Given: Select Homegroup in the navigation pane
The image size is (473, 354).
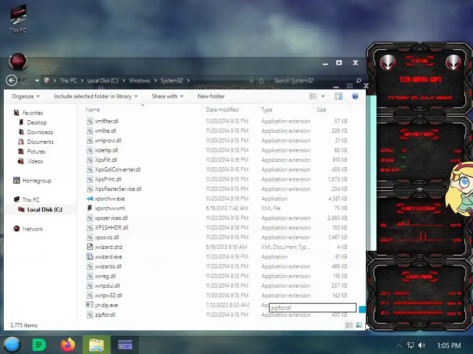Looking at the screenshot, I should 37,181.
